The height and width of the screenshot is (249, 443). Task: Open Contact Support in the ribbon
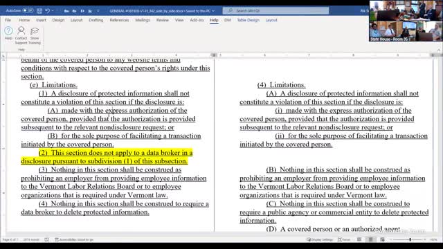[x=21, y=35]
